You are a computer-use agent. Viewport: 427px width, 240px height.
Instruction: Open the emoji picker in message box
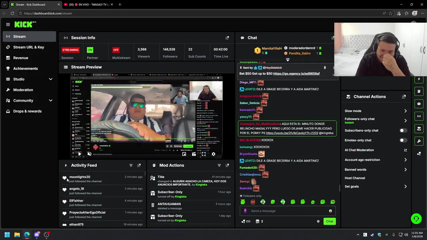pyautogui.click(x=330, y=211)
